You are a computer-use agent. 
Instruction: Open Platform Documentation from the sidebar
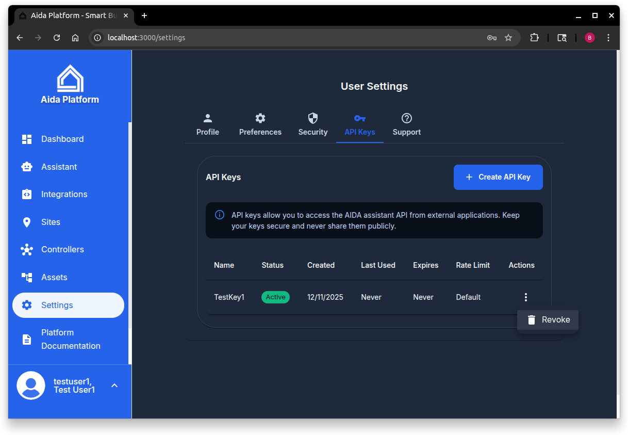click(x=27, y=339)
